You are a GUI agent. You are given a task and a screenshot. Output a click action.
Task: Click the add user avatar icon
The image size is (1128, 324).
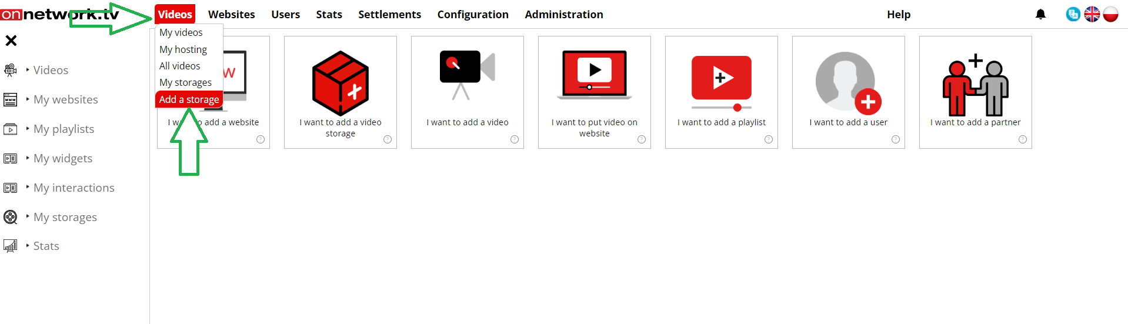pos(848,82)
